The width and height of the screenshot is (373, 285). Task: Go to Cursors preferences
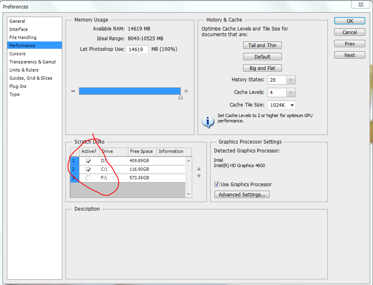[35, 54]
